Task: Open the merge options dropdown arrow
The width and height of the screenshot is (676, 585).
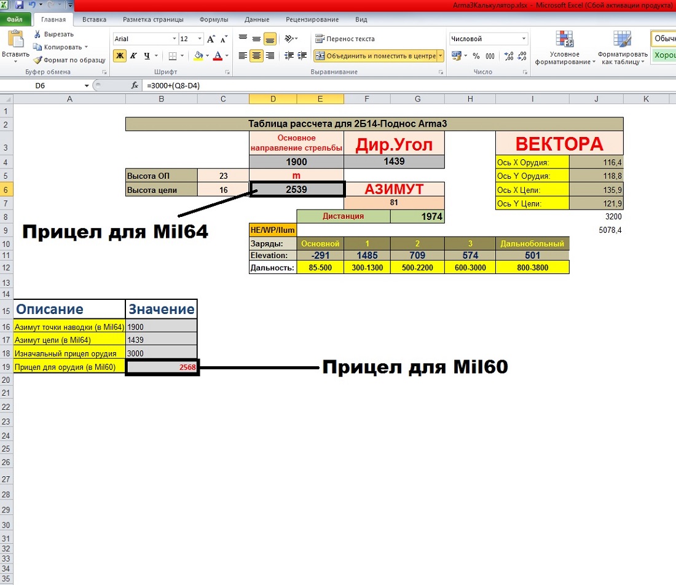Action: coord(440,55)
